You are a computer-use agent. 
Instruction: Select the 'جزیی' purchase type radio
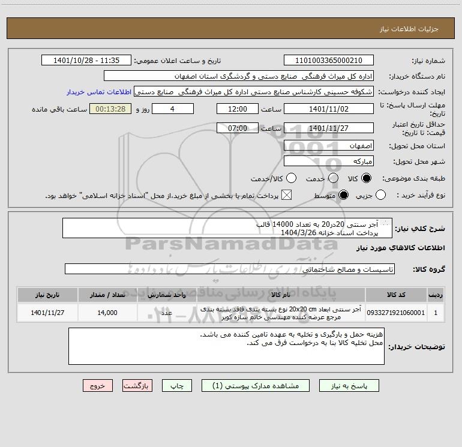(x=380, y=195)
